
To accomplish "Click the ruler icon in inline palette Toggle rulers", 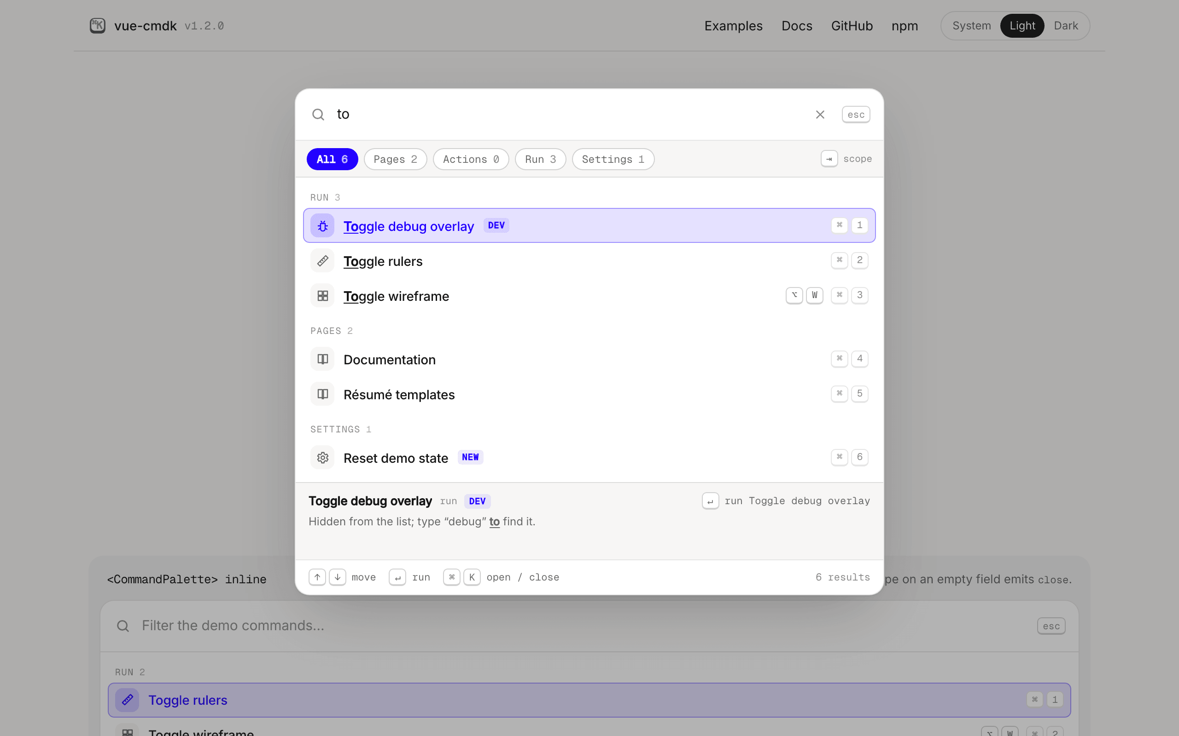I will point(127,700).
